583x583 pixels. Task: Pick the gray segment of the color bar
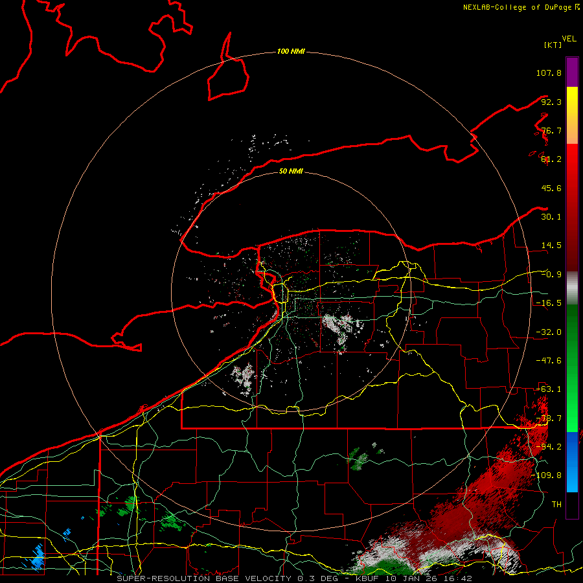click(572, 288)
